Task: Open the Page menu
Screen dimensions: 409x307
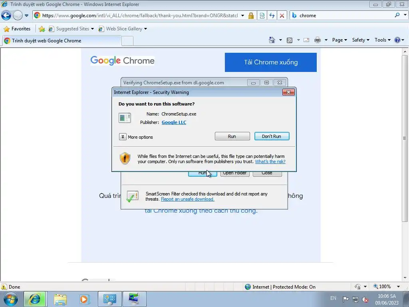Action: 340,40
